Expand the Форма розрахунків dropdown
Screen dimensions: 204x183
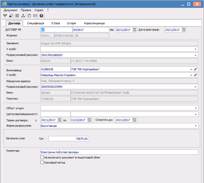[195, 126]
